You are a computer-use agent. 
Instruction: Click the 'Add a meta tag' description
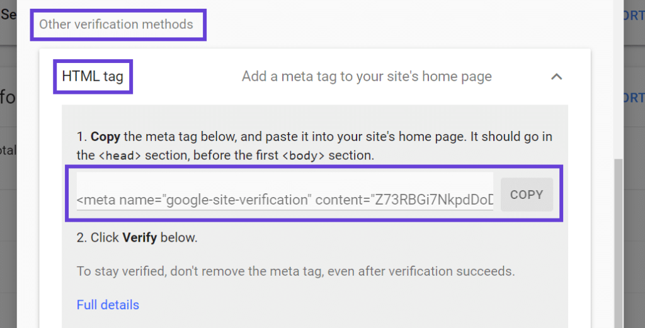(367, 77)
